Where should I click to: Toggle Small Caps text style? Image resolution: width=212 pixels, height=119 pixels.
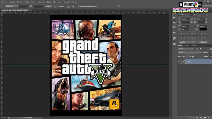tap(191, 34)
